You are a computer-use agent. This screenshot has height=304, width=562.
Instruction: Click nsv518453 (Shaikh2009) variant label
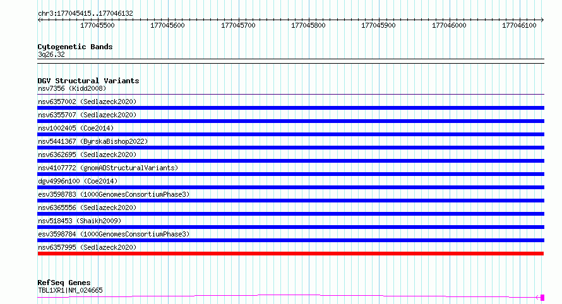coord(80,221)
